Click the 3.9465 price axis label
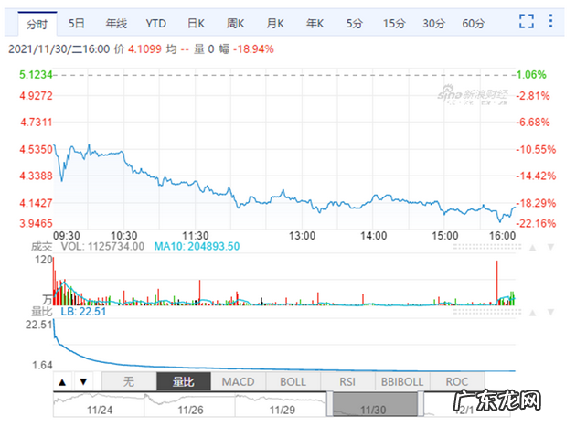This screenshot has height=427, width=576. coord(36,223)
